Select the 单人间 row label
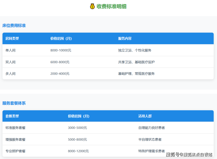 (11, 50)
